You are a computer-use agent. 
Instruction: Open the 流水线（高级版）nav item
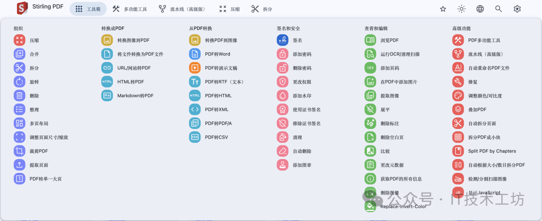tap(182, 9)
